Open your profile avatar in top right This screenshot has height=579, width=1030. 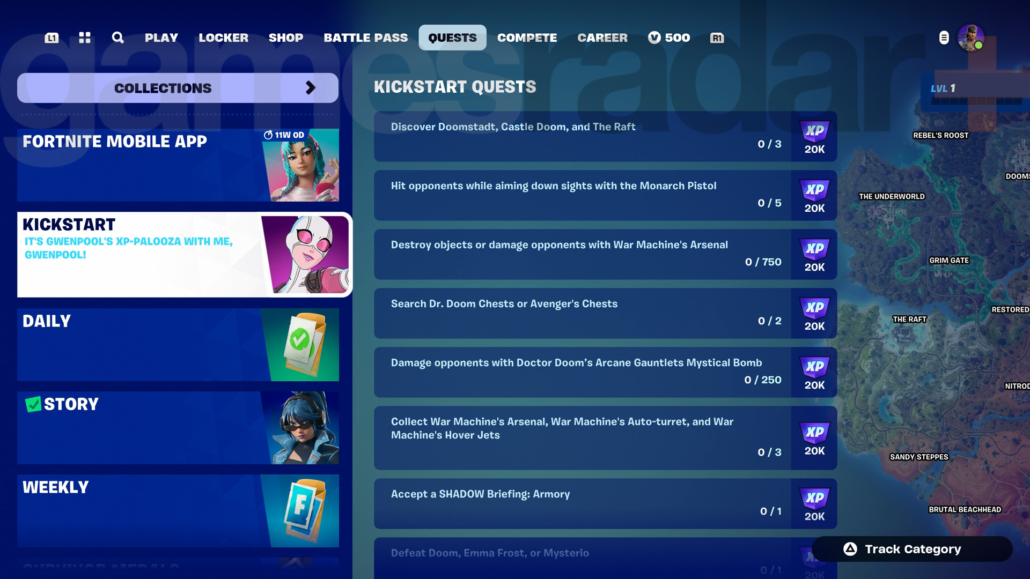pos(970,38)
